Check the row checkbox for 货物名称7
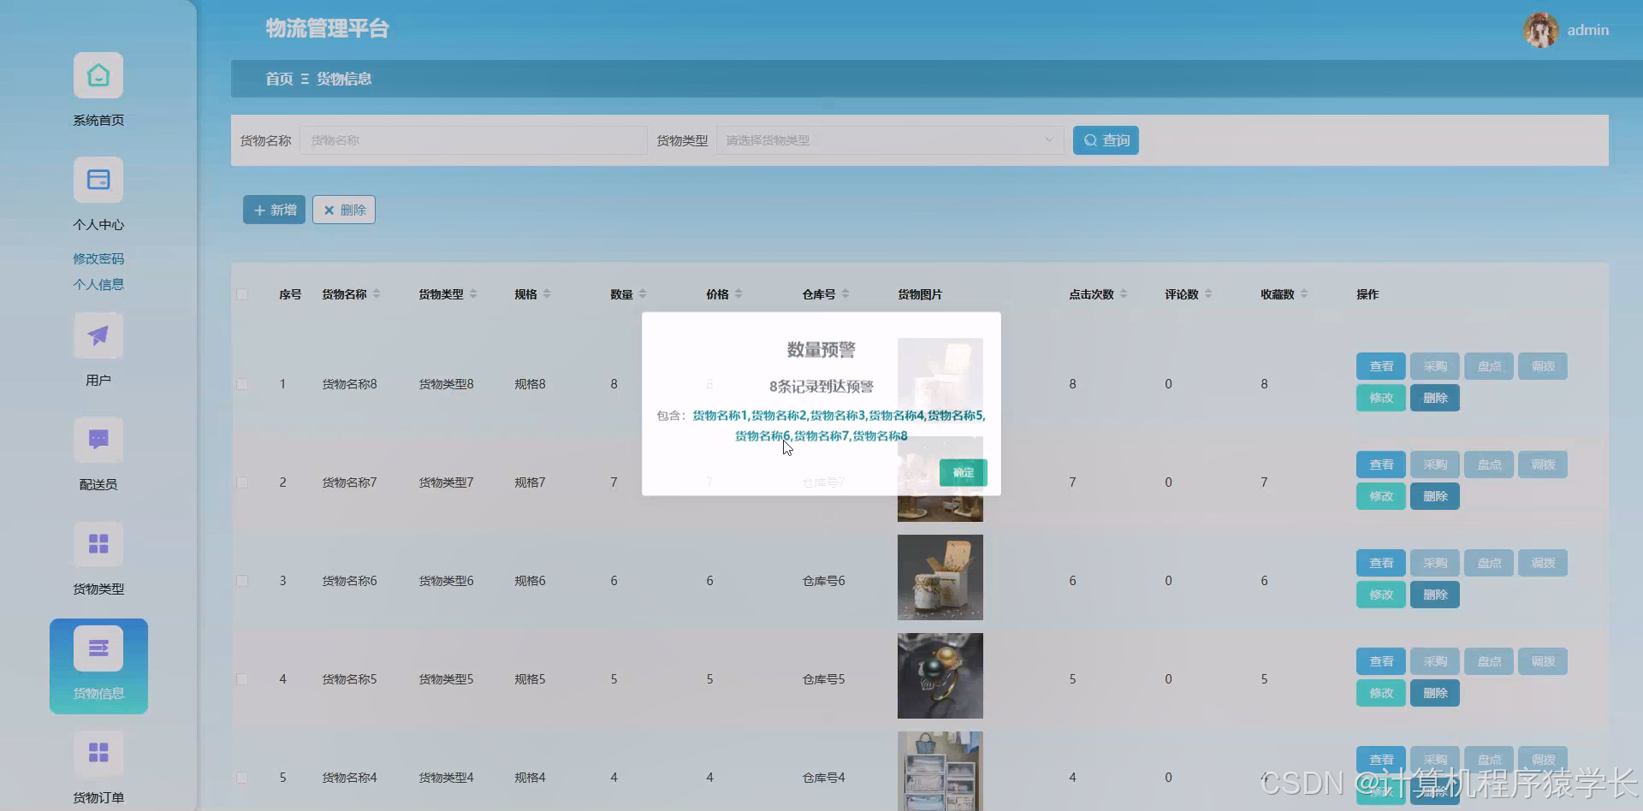1643x811 pixels. (242, 482)
